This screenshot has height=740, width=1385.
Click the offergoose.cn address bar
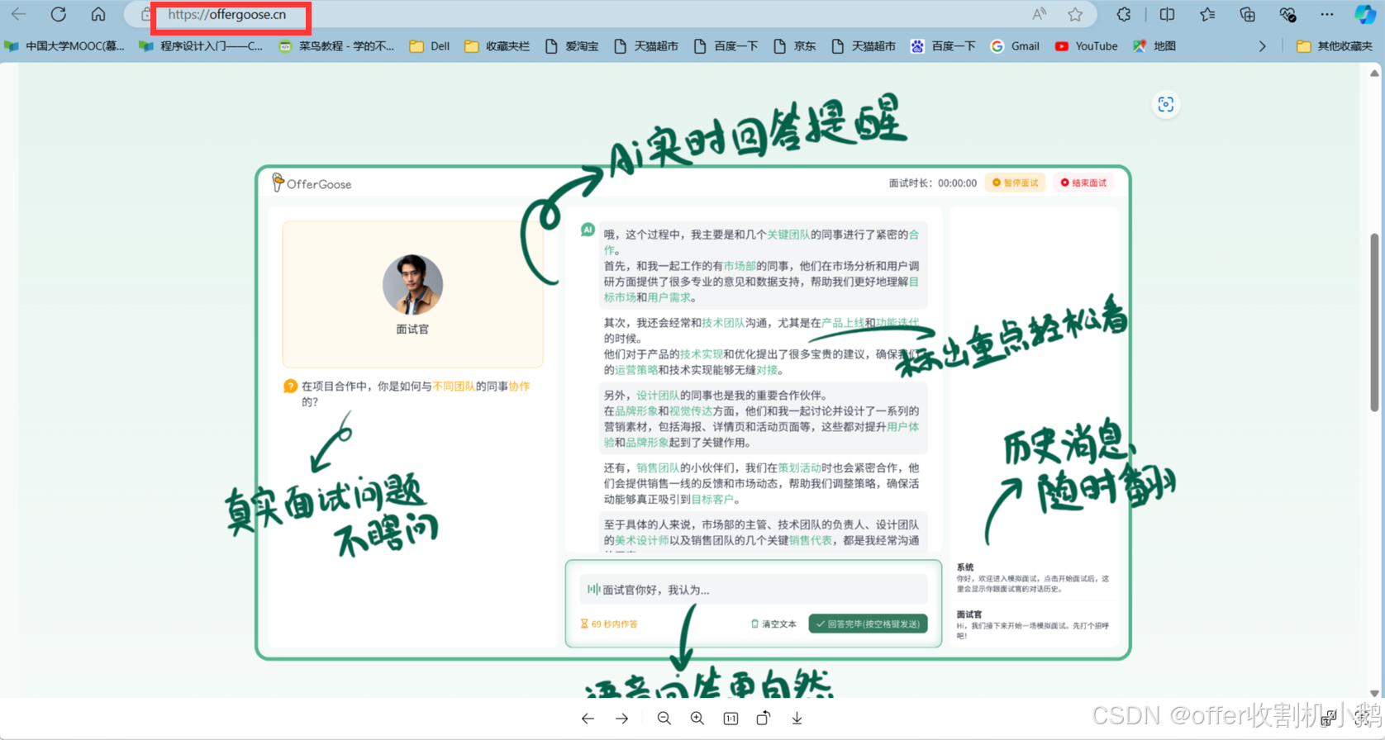coord(227,15)
